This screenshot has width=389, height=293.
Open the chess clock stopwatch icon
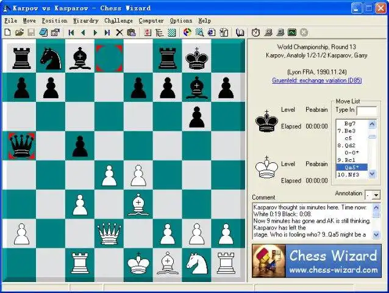[256, 32]
